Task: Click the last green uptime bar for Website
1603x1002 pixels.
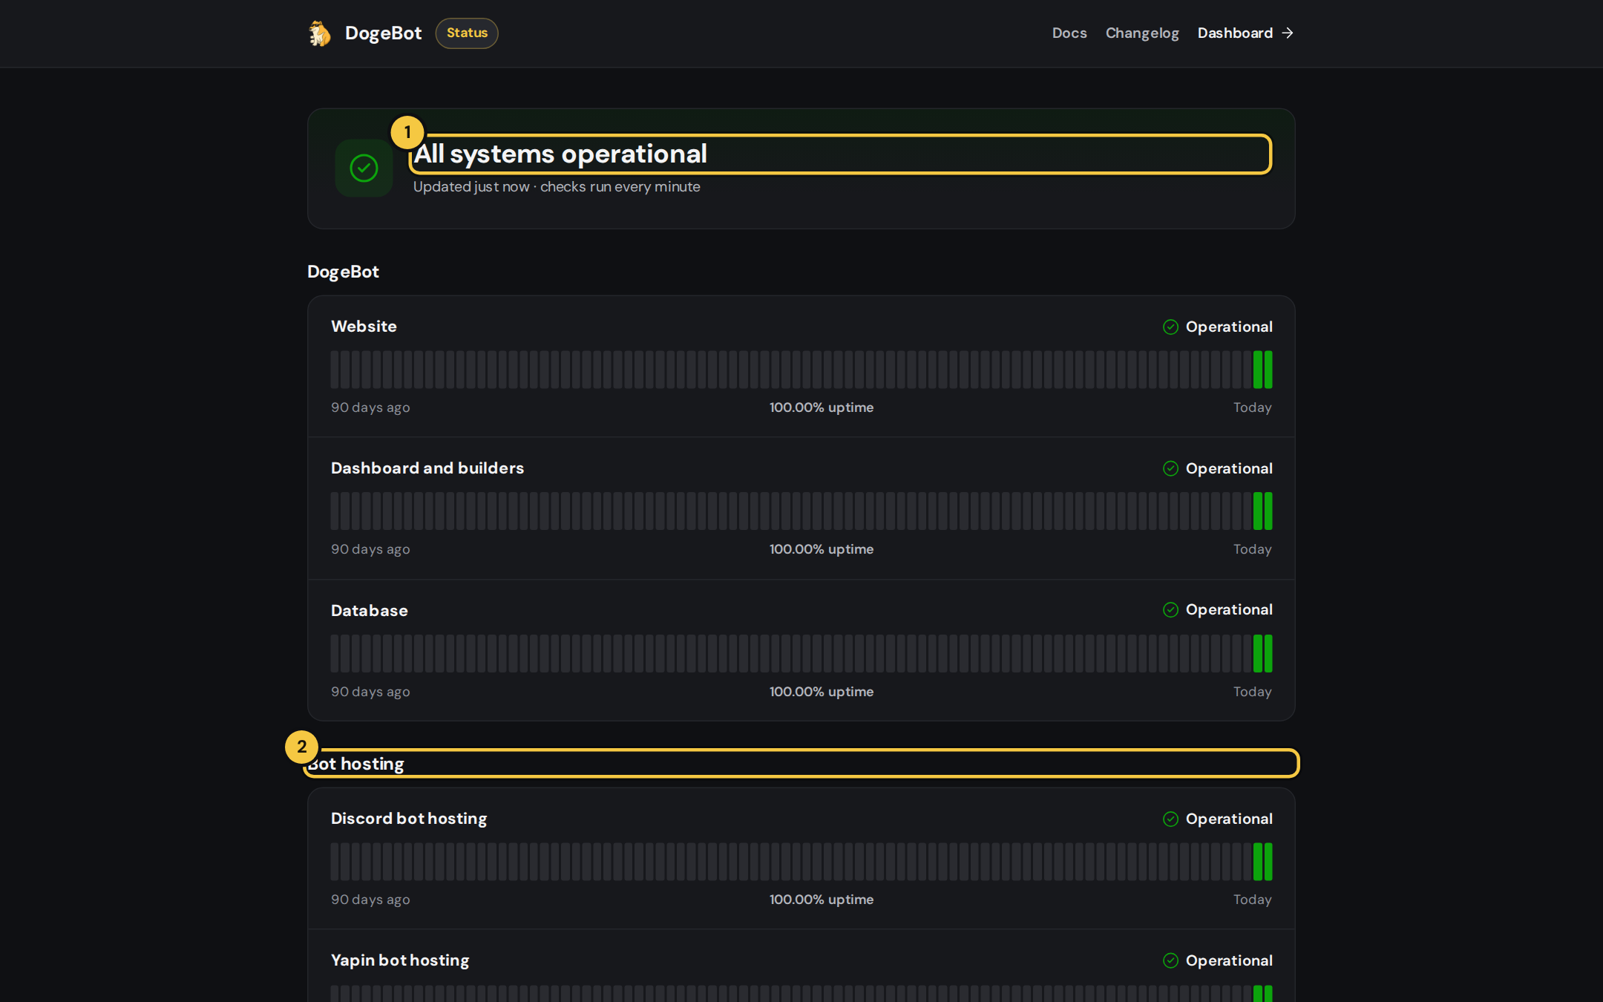Action: coord(1268,370)
